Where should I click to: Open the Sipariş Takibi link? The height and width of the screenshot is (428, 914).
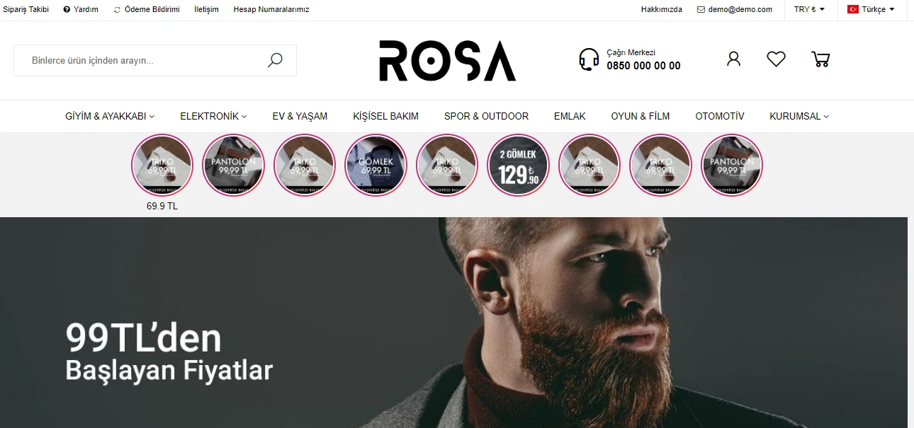pos(26,10)
